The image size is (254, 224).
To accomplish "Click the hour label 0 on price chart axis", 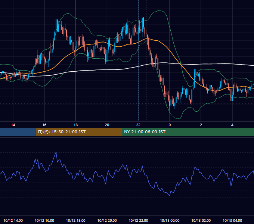I will coord(170,125).
